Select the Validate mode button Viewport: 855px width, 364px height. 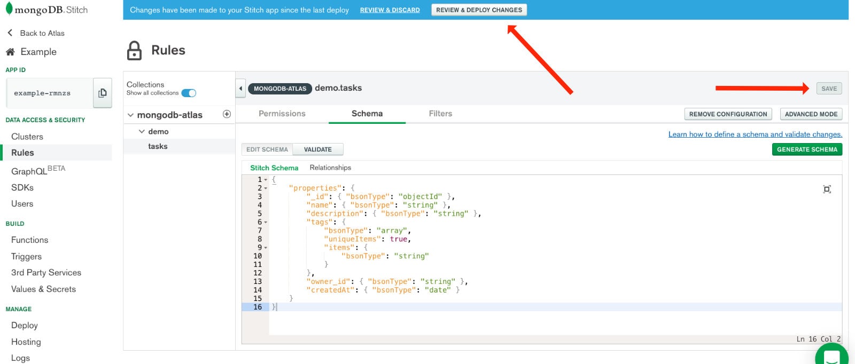[318, 149]
